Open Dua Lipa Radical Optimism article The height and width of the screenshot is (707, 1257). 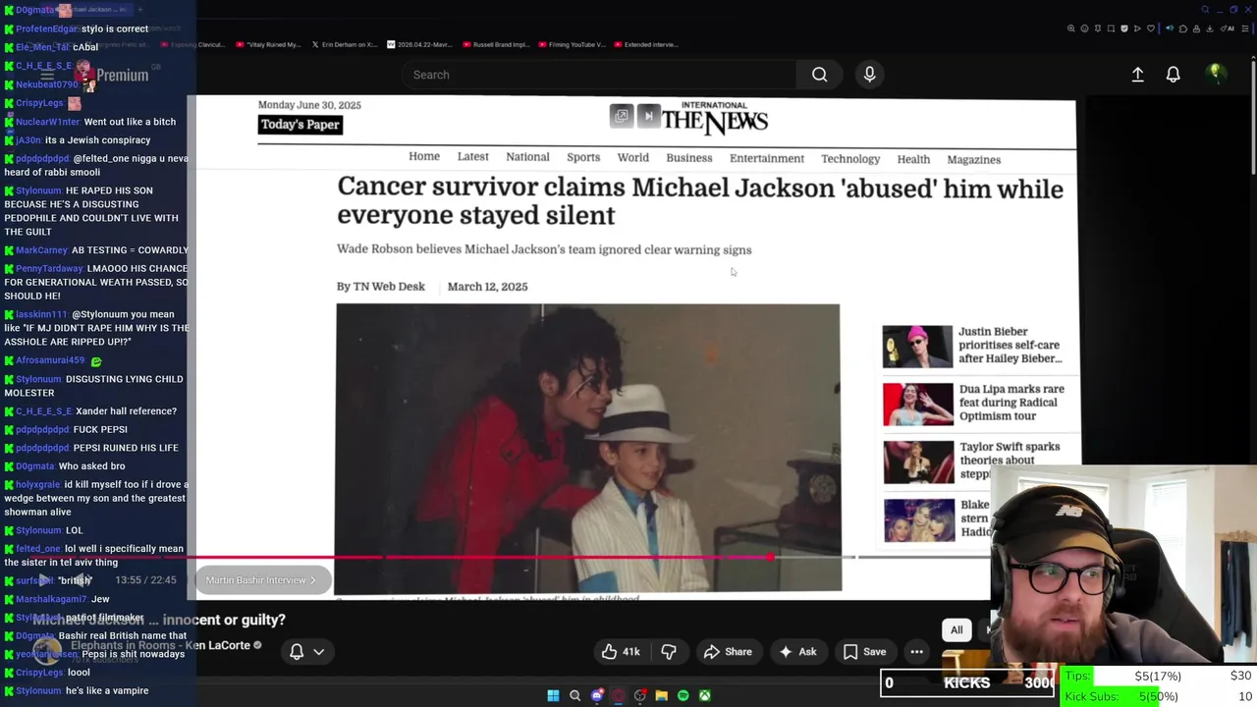[1012, 403]
